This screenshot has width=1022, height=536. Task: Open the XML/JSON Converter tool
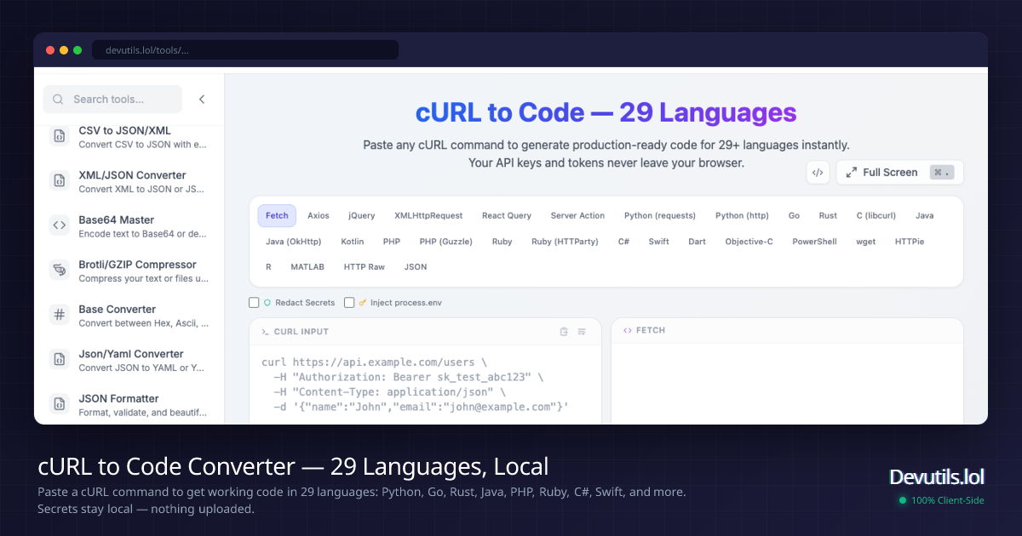coord(129,181)
